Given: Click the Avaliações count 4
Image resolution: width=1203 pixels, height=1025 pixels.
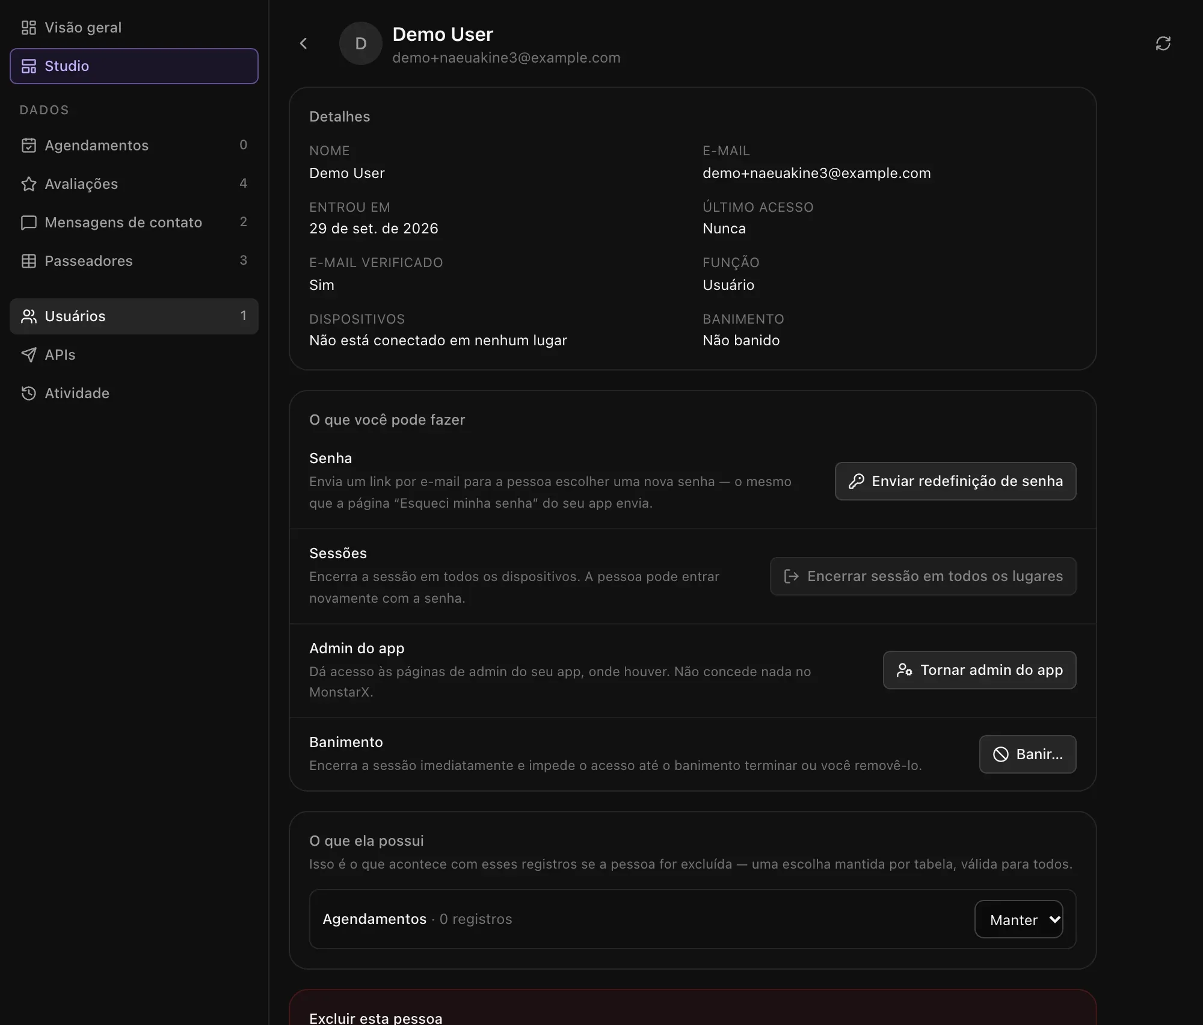Looking at the screenshot, I should tap(243, 183).
